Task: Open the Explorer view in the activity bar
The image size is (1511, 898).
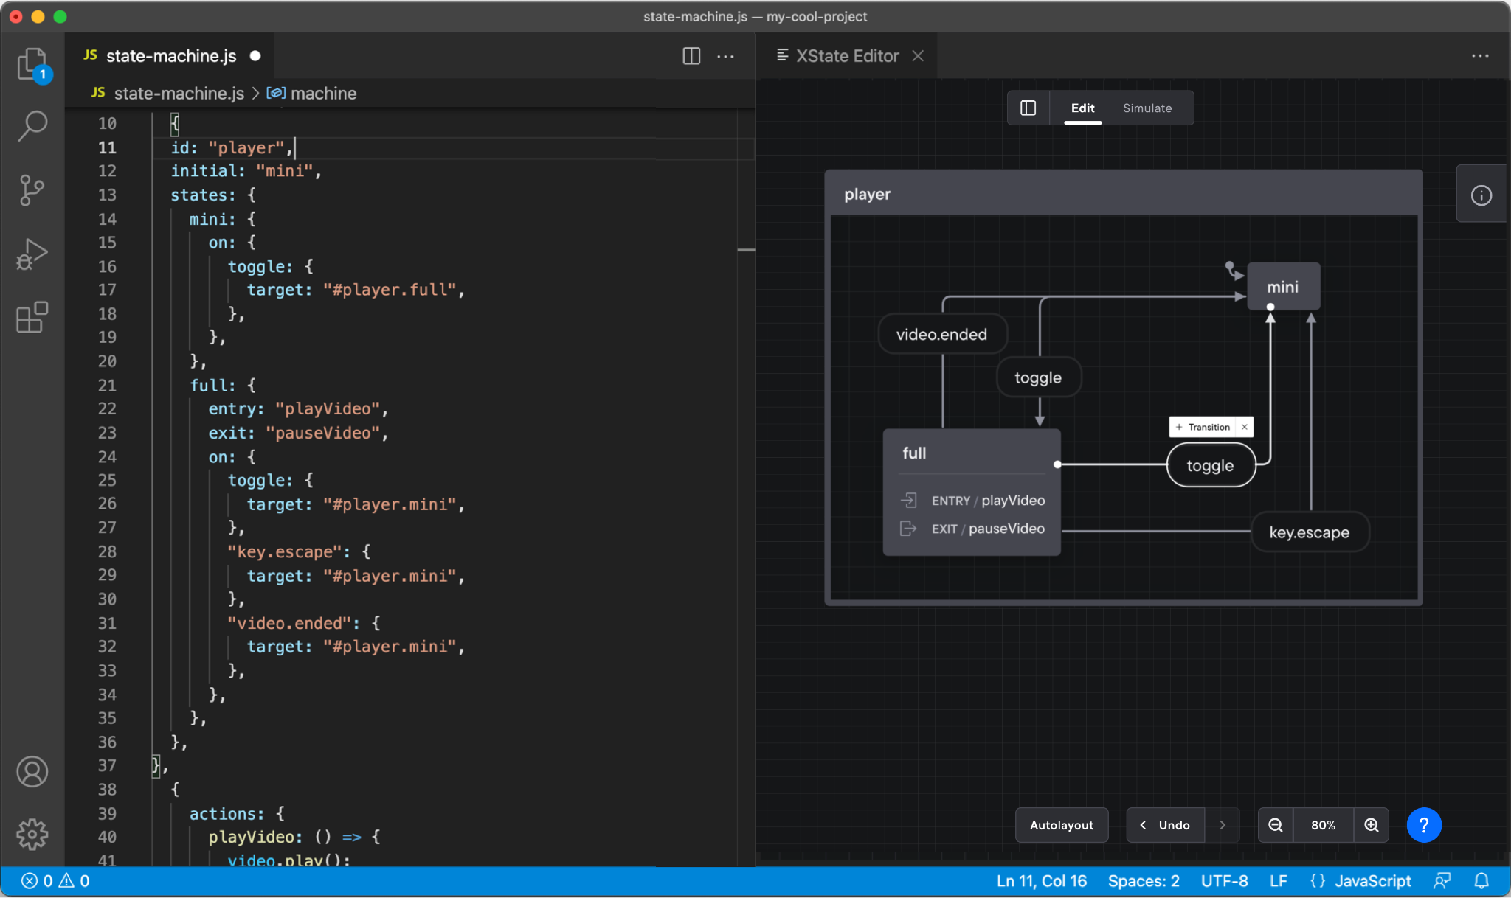Action: (32, 64)
